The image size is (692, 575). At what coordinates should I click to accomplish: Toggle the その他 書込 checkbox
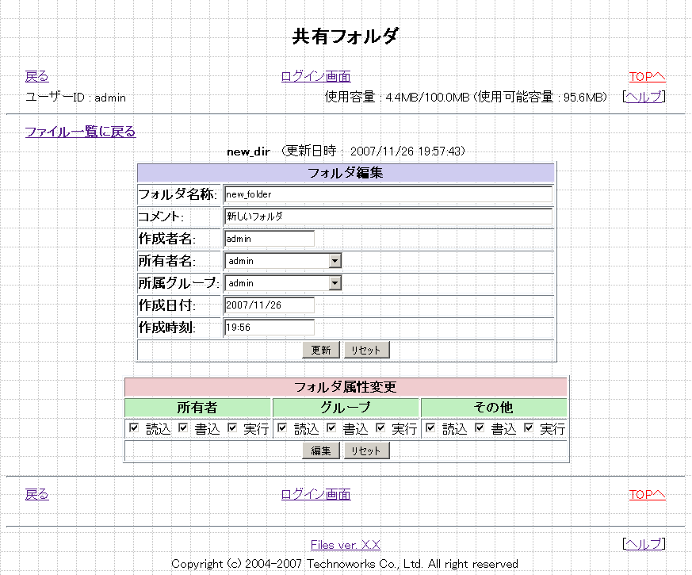480,428
